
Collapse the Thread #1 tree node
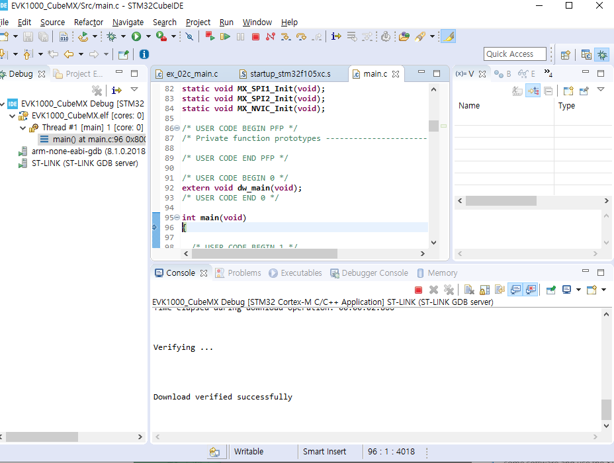[x=22, y=128]
